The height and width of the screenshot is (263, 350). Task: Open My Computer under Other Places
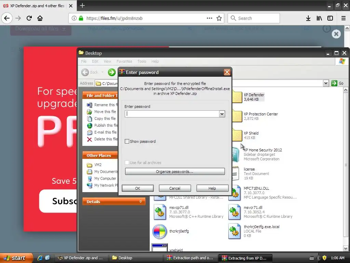click(102, 178)
